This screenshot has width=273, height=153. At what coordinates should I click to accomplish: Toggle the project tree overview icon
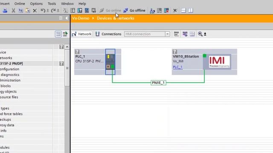point(58,34)
